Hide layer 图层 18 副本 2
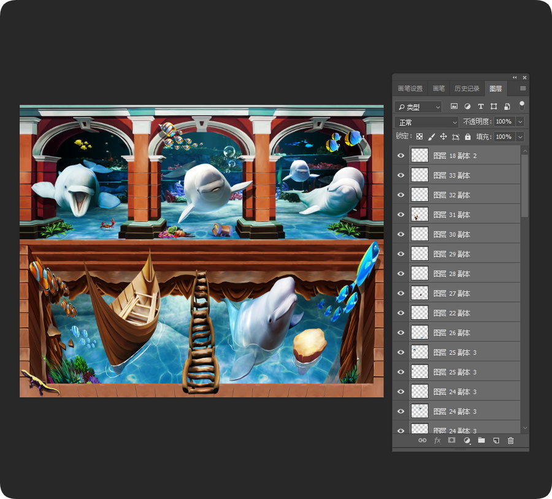Image resolution: width=552 pixels, height=499 pixels. [401, 156]
